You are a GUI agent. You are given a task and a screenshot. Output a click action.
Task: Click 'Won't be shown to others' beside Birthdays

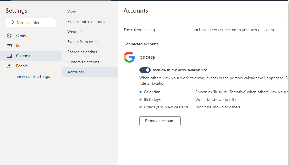[218, 99]
